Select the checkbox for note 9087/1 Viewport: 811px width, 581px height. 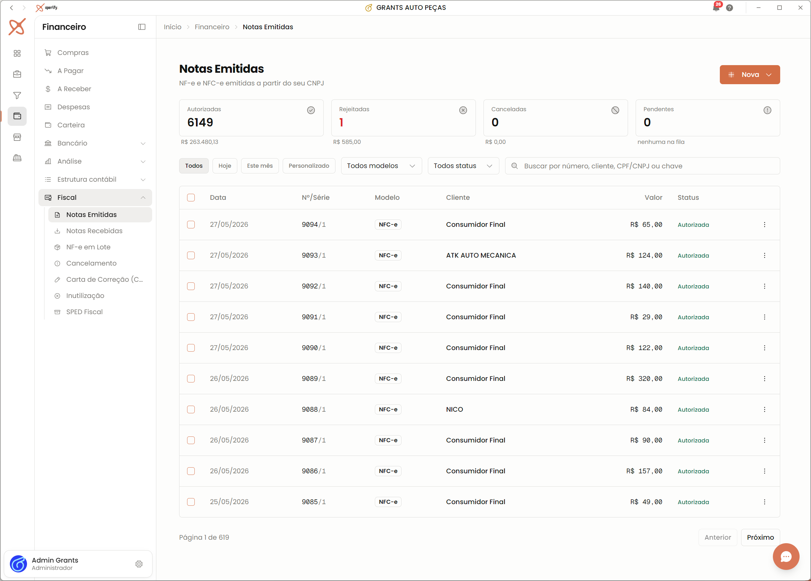pos(191,440)
